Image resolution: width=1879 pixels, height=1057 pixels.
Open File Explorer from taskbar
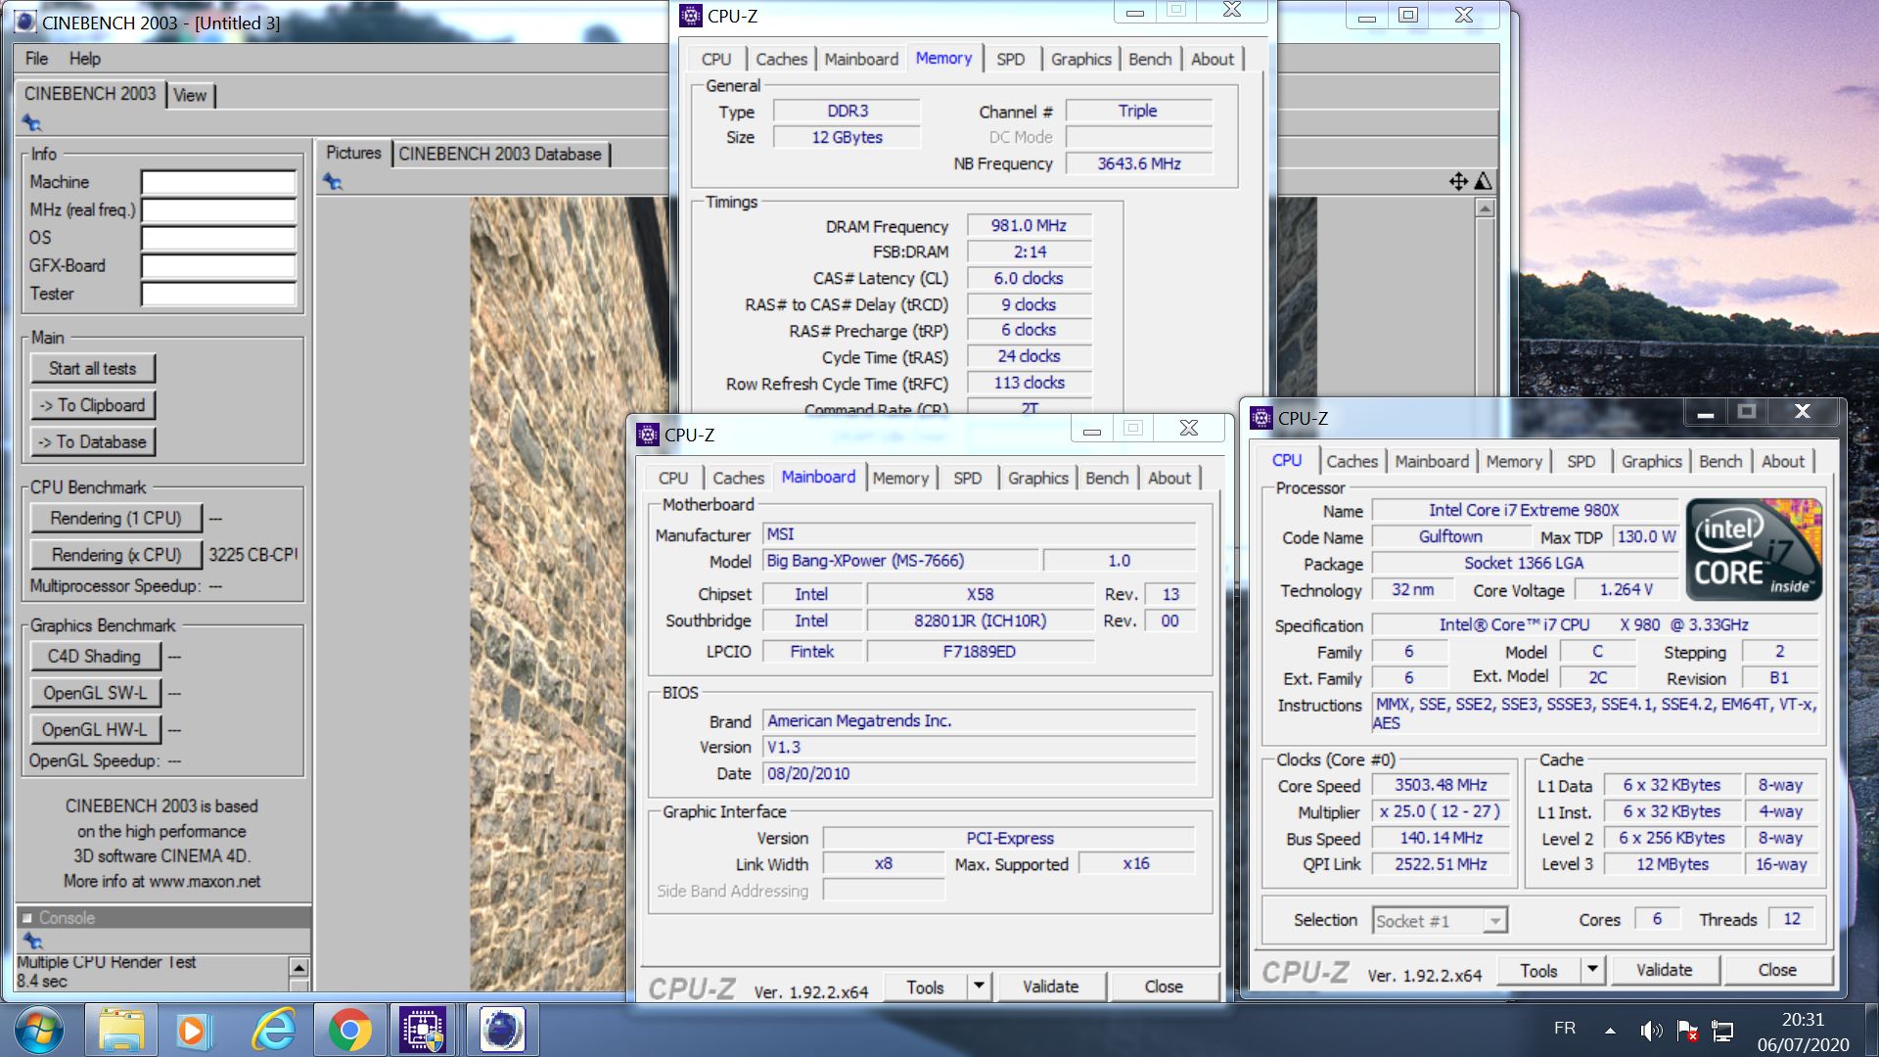122,1030
